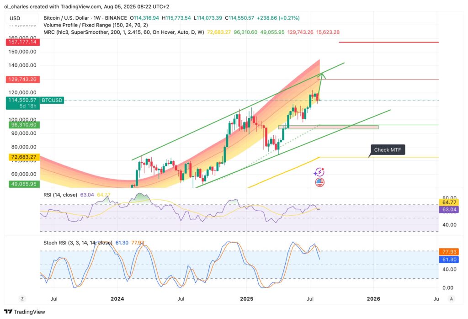Viewport: 468px width, 319px height.
Task: Toggle the BTCUSD label on the price scale
Action: [x=52, y=100]
